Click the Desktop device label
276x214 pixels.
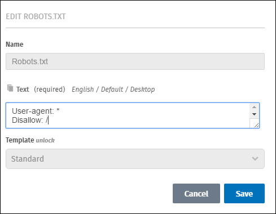pos(142,90)
